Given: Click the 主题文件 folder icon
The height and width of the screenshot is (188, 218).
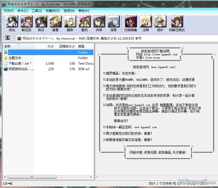Looking at the screenshot, I should [x=6, y=58].
